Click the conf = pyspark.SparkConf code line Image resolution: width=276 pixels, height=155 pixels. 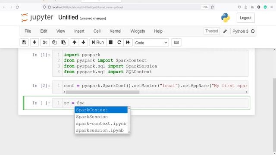[156, 86]
